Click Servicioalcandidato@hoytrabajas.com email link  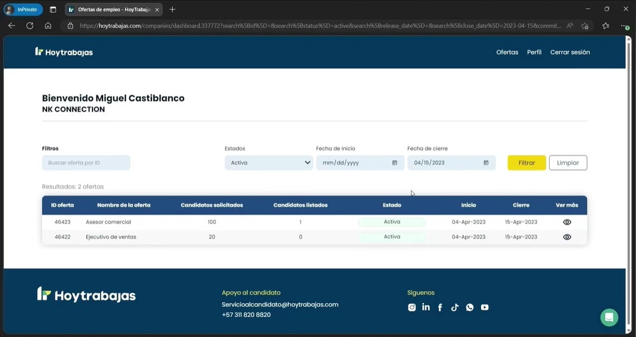pyautogui.click(x=280, y=305)
